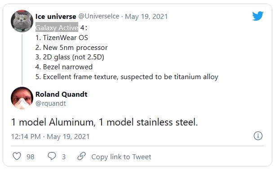Open Roland Quandt's profile photo
Screen dimensions: 275x170
[x=22, y=98]
